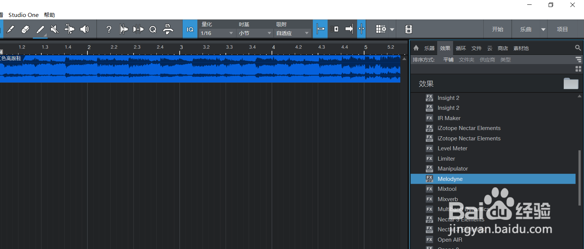Switch to the 乐器 instruments tab
This screenshot has height=249, width=584.
pos(429,48)
